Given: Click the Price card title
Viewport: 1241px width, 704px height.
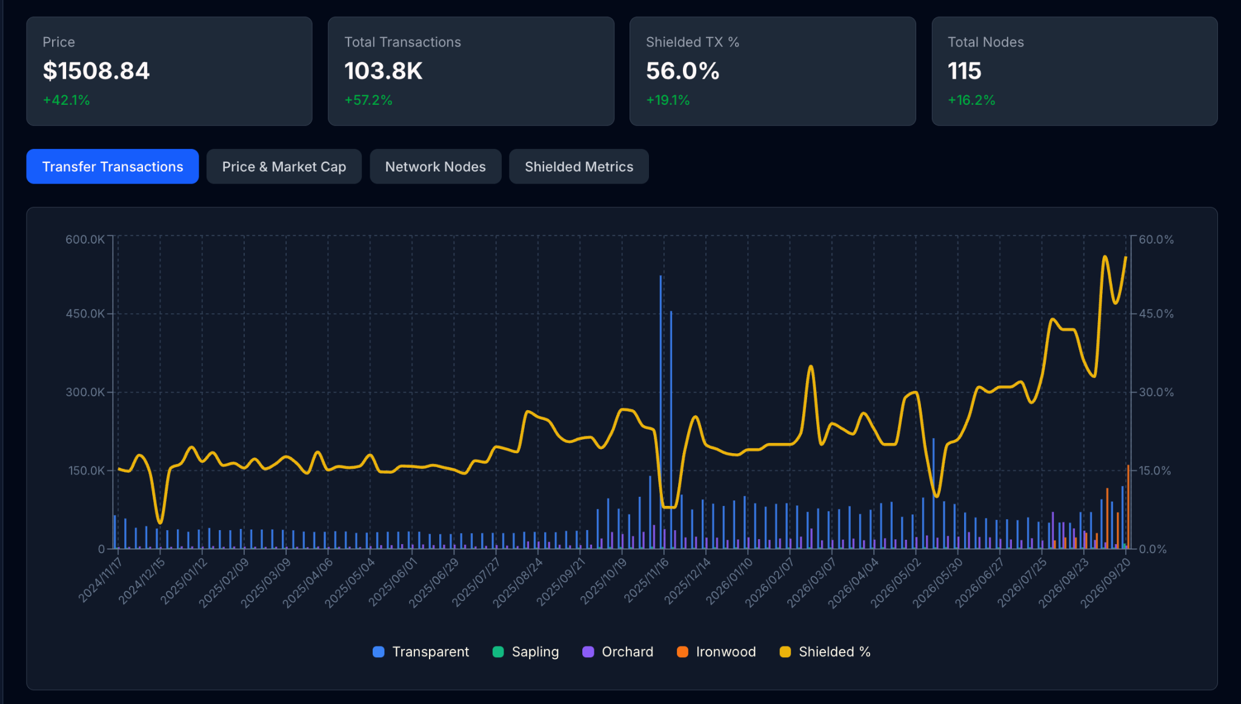Looking at the screenshot, I should coord(59,42).
